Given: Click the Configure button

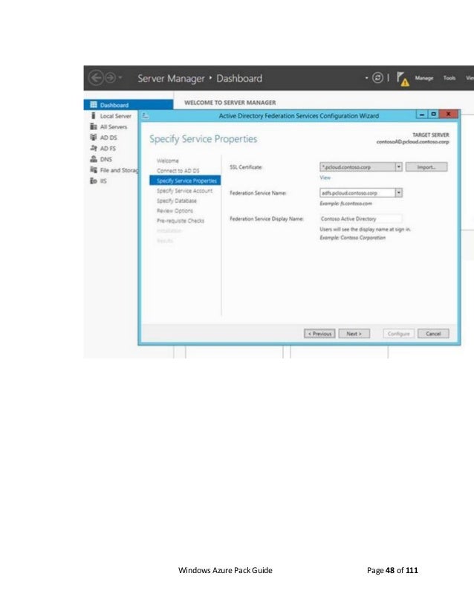Looking at the screenshot, I should pos(398,334).
